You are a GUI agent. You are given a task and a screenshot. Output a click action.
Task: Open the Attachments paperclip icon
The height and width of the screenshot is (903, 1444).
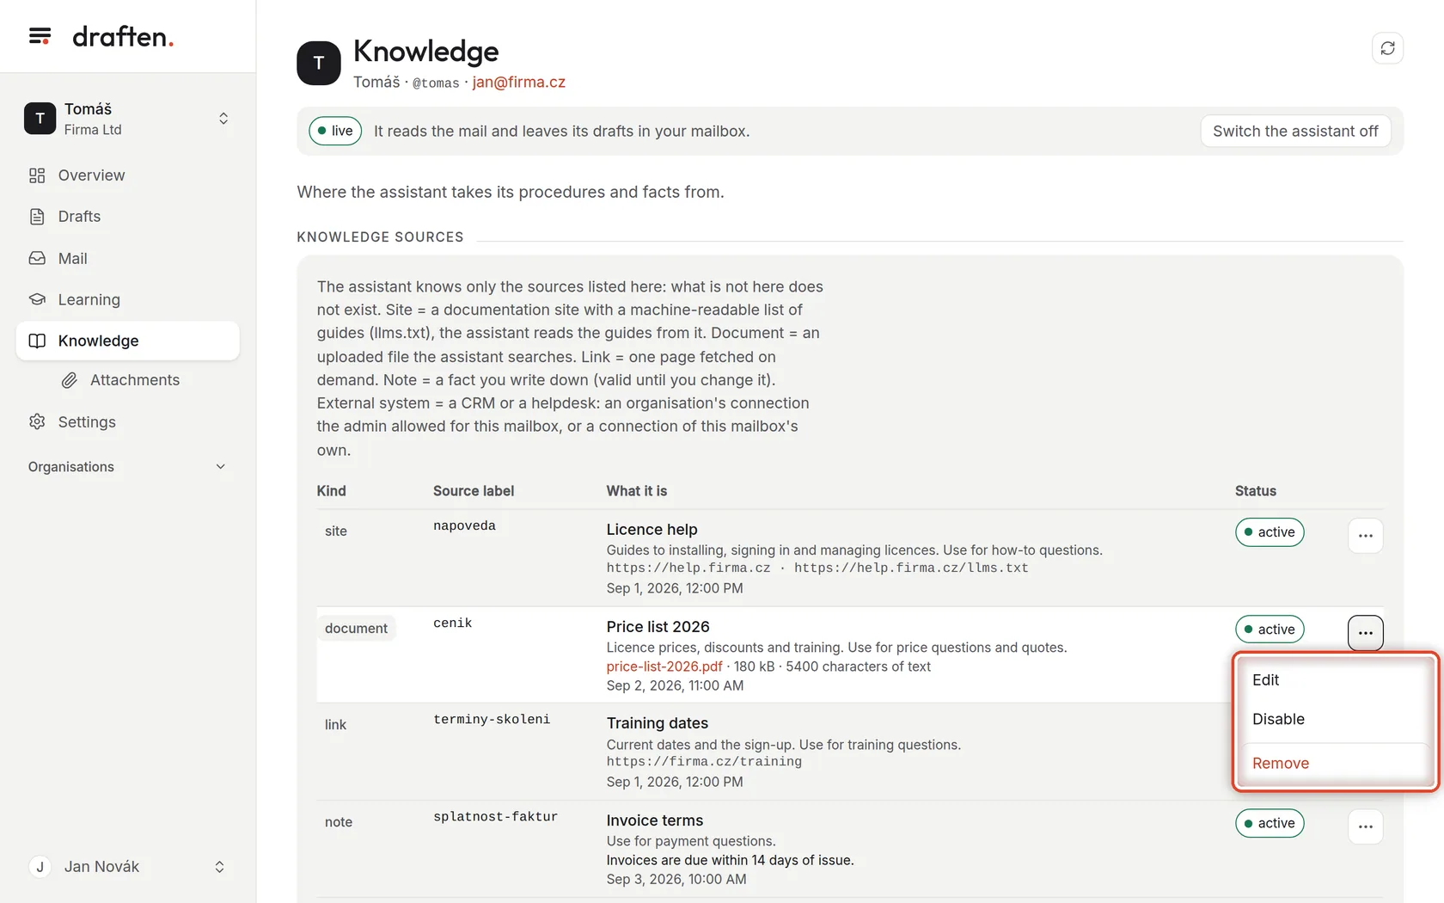click(70, 380)
